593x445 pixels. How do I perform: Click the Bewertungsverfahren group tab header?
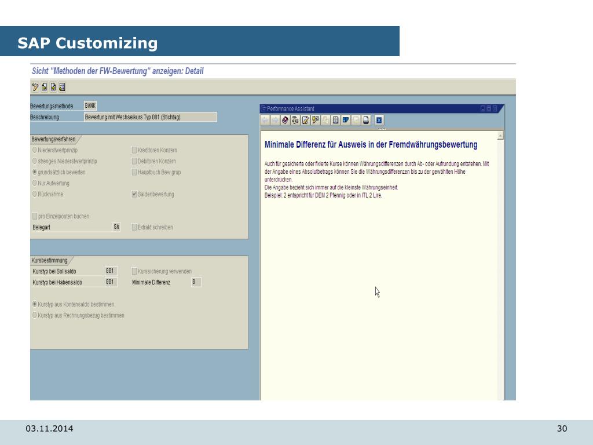[x=54, y=139]
